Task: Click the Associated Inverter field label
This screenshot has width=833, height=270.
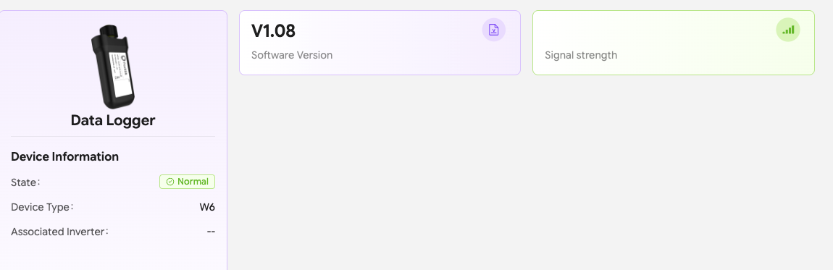Action: [59, 232]
